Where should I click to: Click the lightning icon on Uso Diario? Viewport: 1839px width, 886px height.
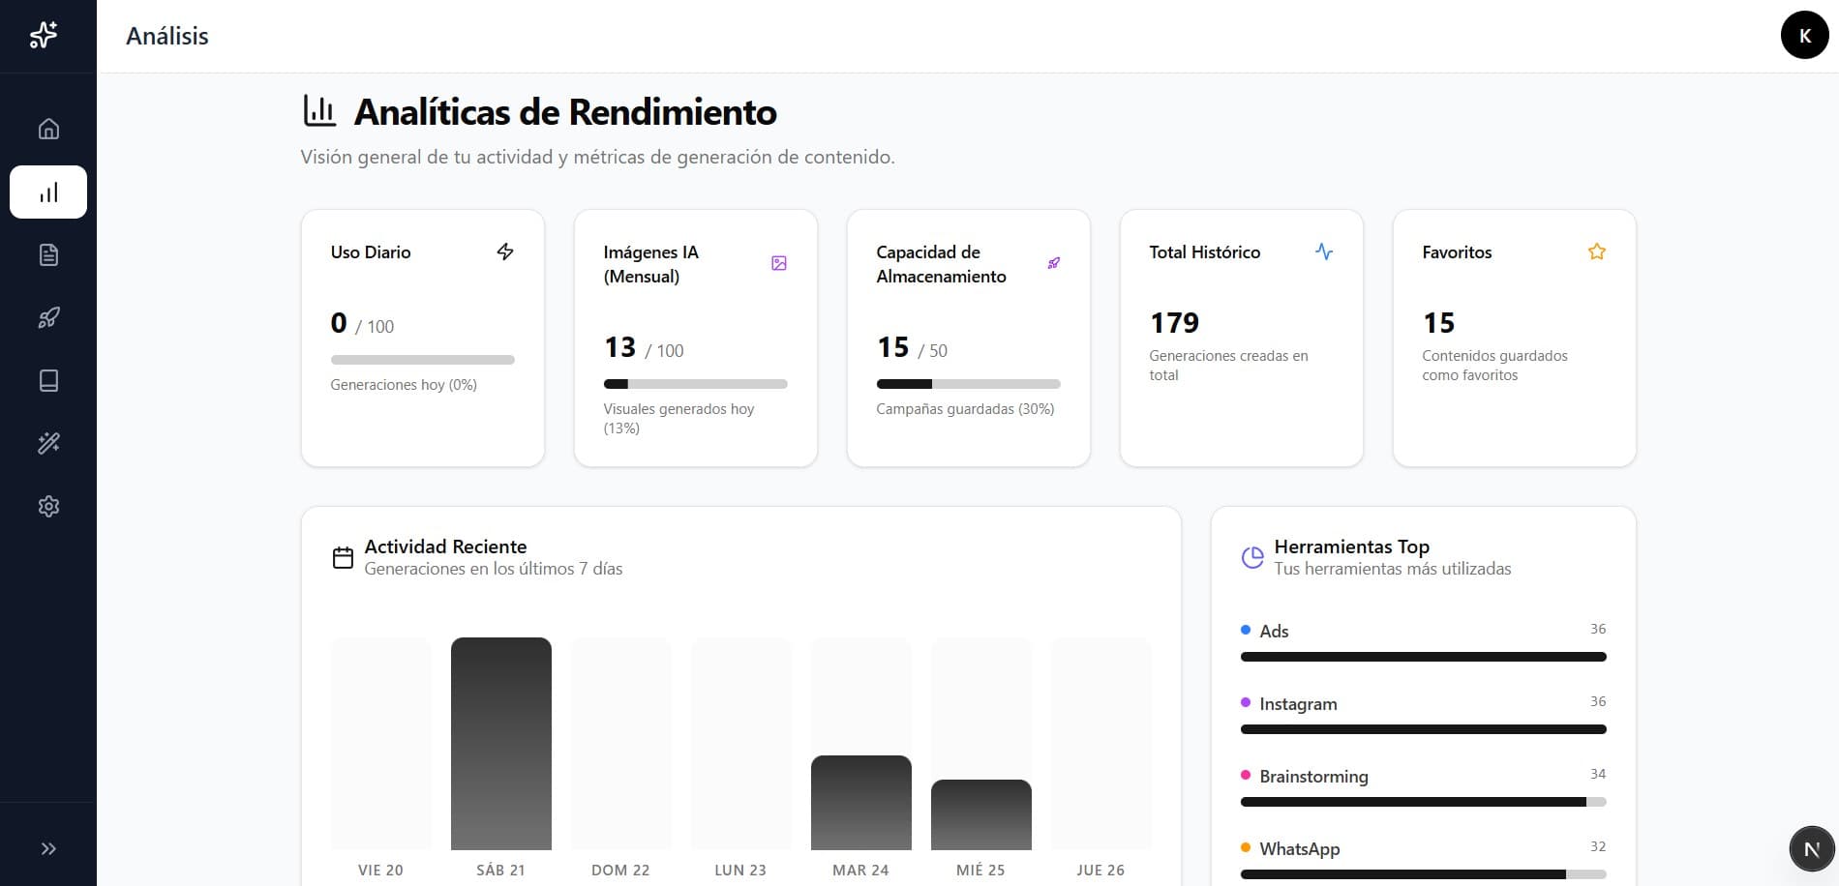pos(505,252)
